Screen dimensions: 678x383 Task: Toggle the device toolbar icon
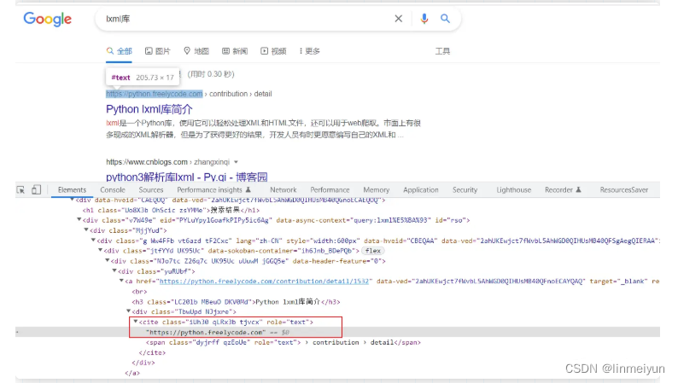pos(37,190)
